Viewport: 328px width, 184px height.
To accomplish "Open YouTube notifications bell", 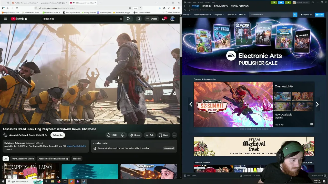I will coord(164,19).
